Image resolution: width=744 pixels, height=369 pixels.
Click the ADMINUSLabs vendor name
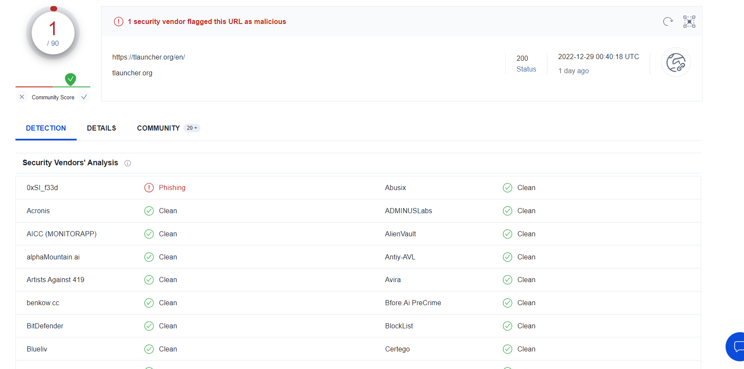point(409,211)
